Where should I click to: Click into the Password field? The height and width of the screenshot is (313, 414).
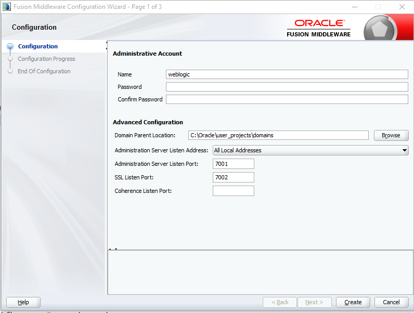[x=287, y=87]
